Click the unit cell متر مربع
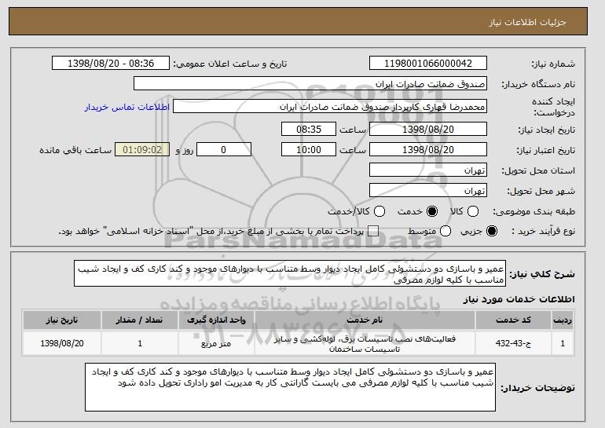 coord(216,343)
